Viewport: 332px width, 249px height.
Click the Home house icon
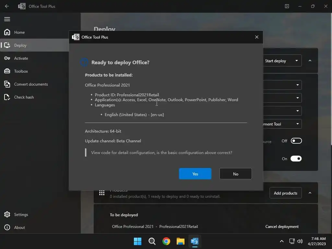[x=7, y=32]
